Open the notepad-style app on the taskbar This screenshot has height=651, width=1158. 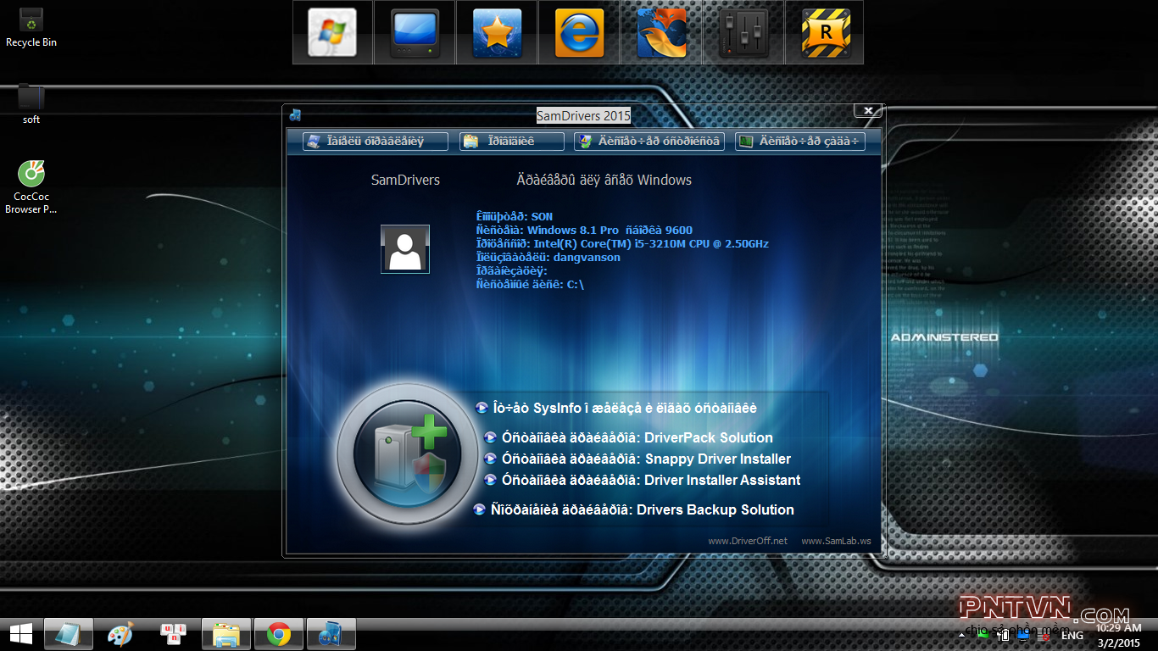[68, 634]
